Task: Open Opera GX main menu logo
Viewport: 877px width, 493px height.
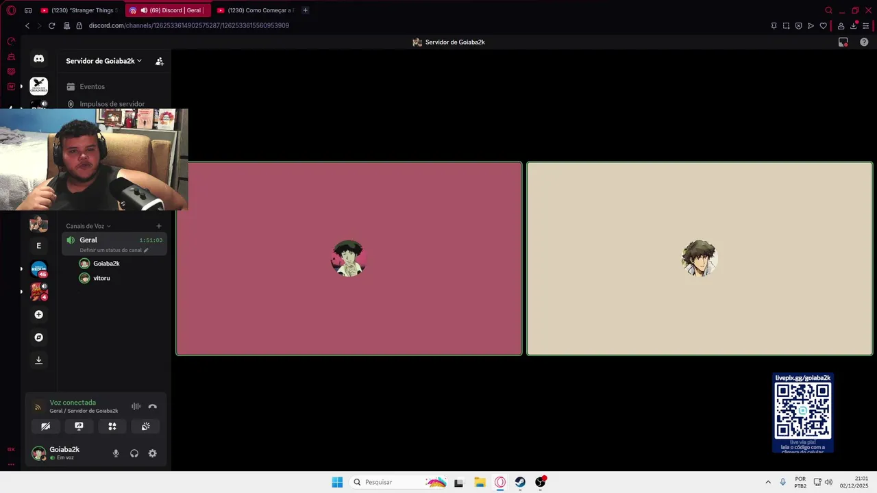Action: pyautogui.click(x=11, y=10)
